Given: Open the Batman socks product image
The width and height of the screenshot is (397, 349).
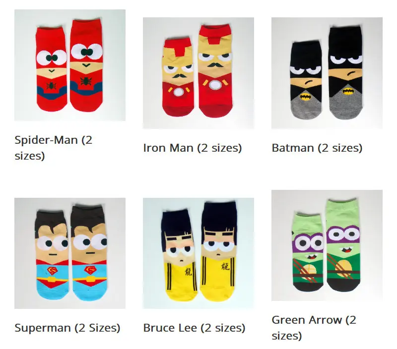Looking at the screenshot, I should tap(327, 73).
